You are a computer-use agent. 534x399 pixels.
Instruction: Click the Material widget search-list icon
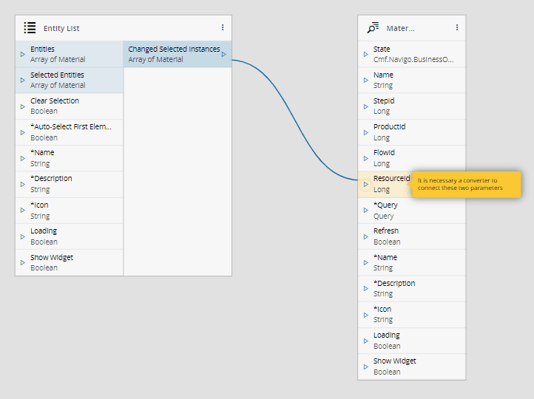(373, 28)
